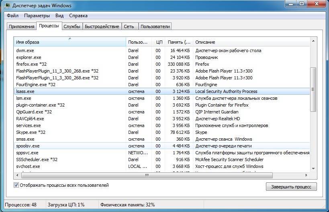The height and width of the screenshot is (212, 329).
Task: Click End Process button (Завершить процесс)
Action: [x=291, y=187]
